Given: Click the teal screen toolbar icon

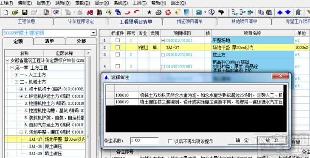Looking at the screenshot, I should tap(199, 12).
